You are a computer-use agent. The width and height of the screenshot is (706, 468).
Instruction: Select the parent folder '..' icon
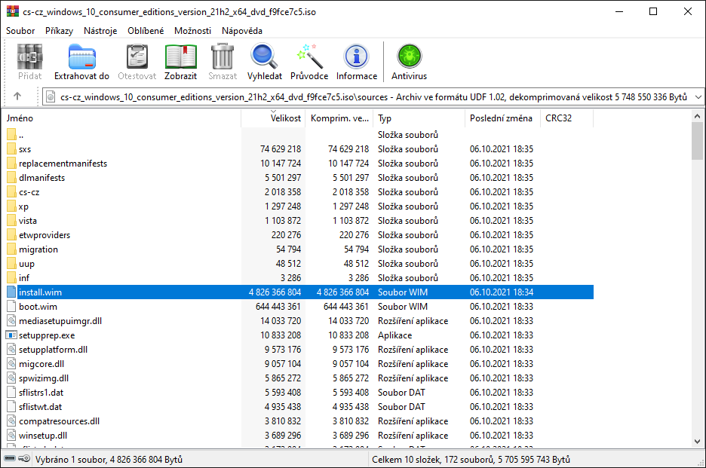pos(12,135)
